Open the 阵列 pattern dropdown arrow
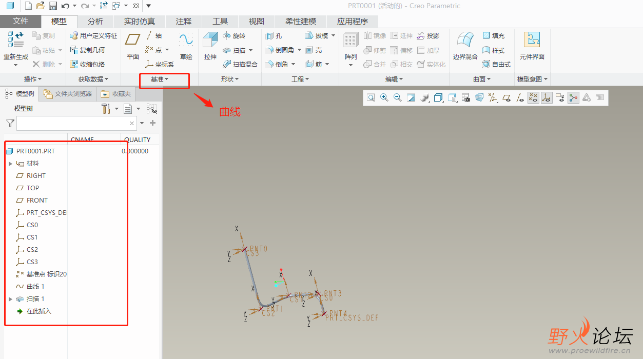 click(x=351, y=65)
